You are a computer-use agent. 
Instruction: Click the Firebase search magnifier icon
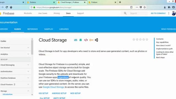[x=125, y=13]
